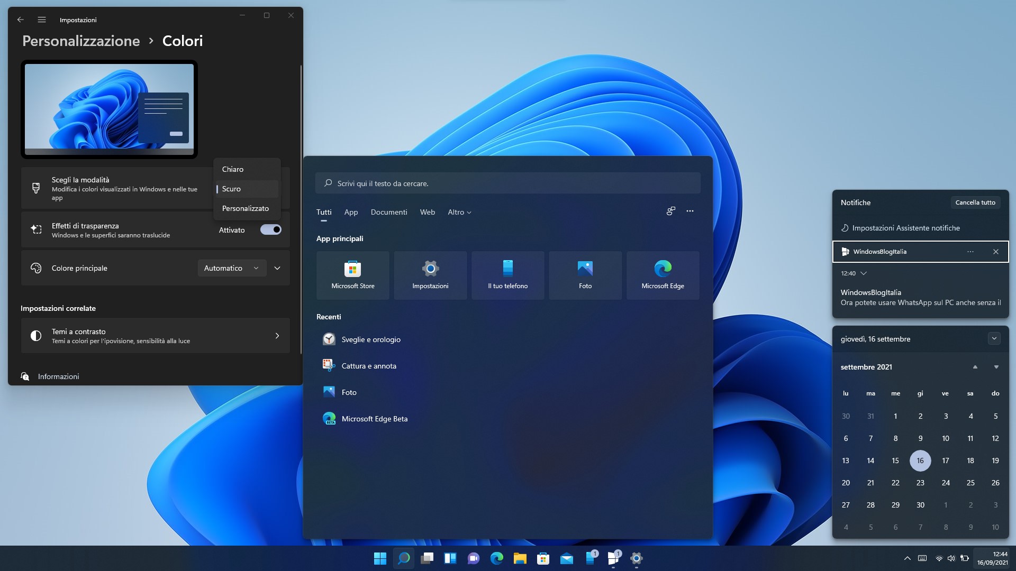
Task: Expand the Altro filter dropdown
Action: click(x=459, y=212)
